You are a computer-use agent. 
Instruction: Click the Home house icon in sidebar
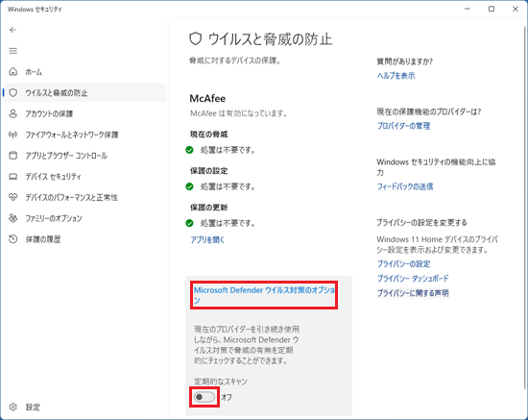(12, 71)
